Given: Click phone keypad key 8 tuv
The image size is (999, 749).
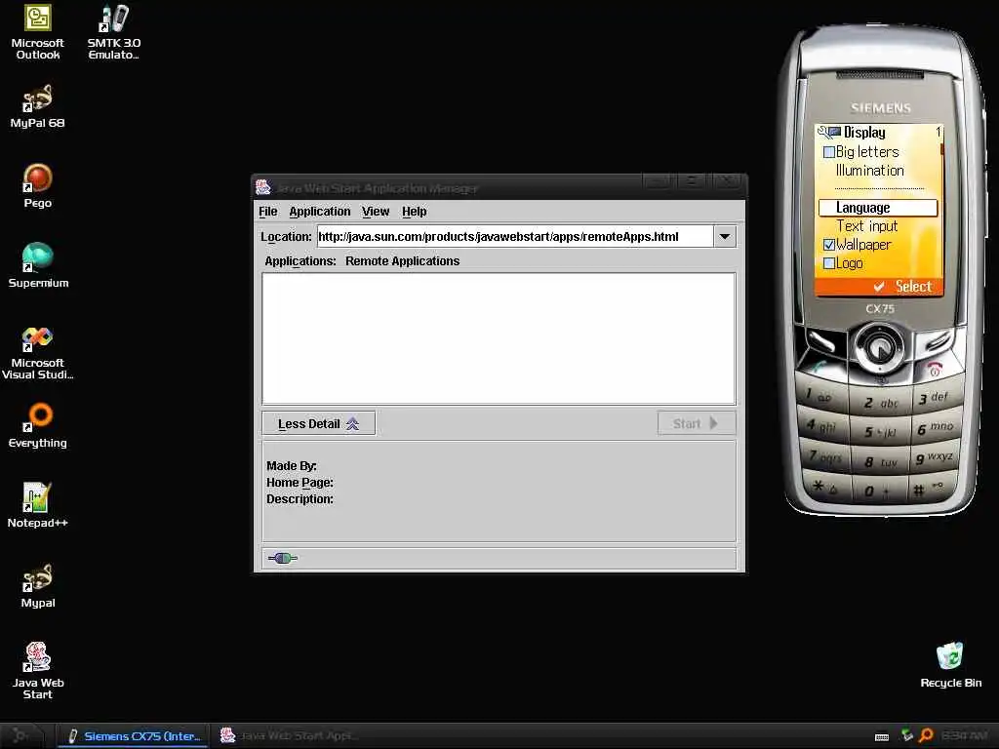Looking at the screenshot, I should 881,461.
